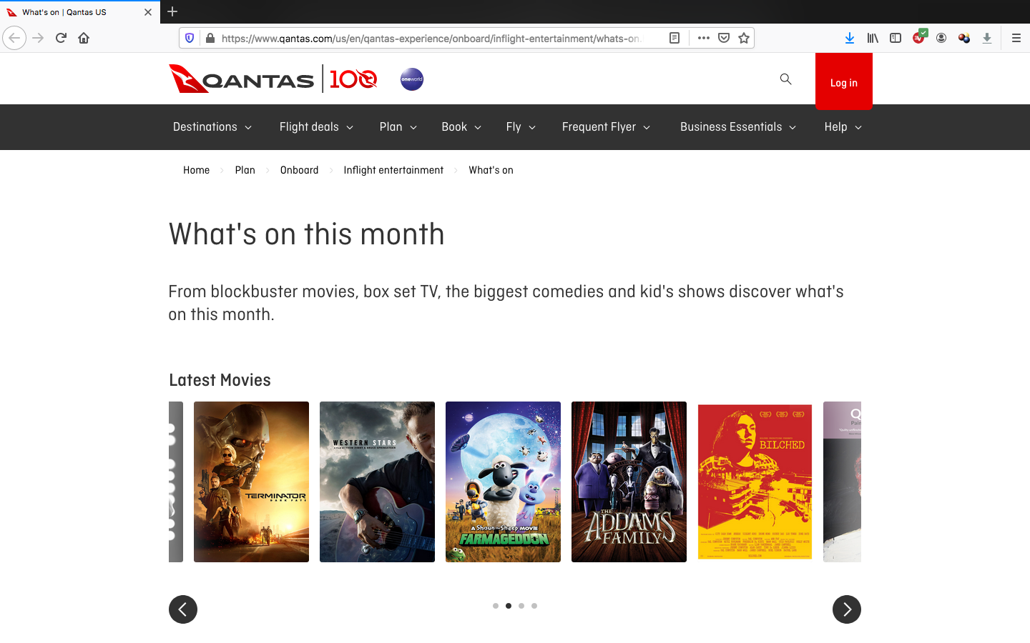
Task: Click the Qantas kangaroo logo
Action: click(242, 79)
